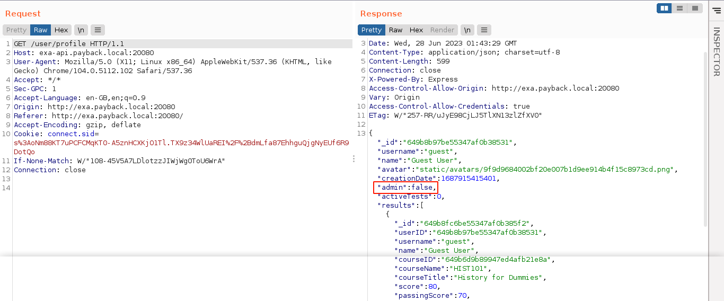Open the Render tab in Response
724x301 pixels.
click(x=442, y=30)
